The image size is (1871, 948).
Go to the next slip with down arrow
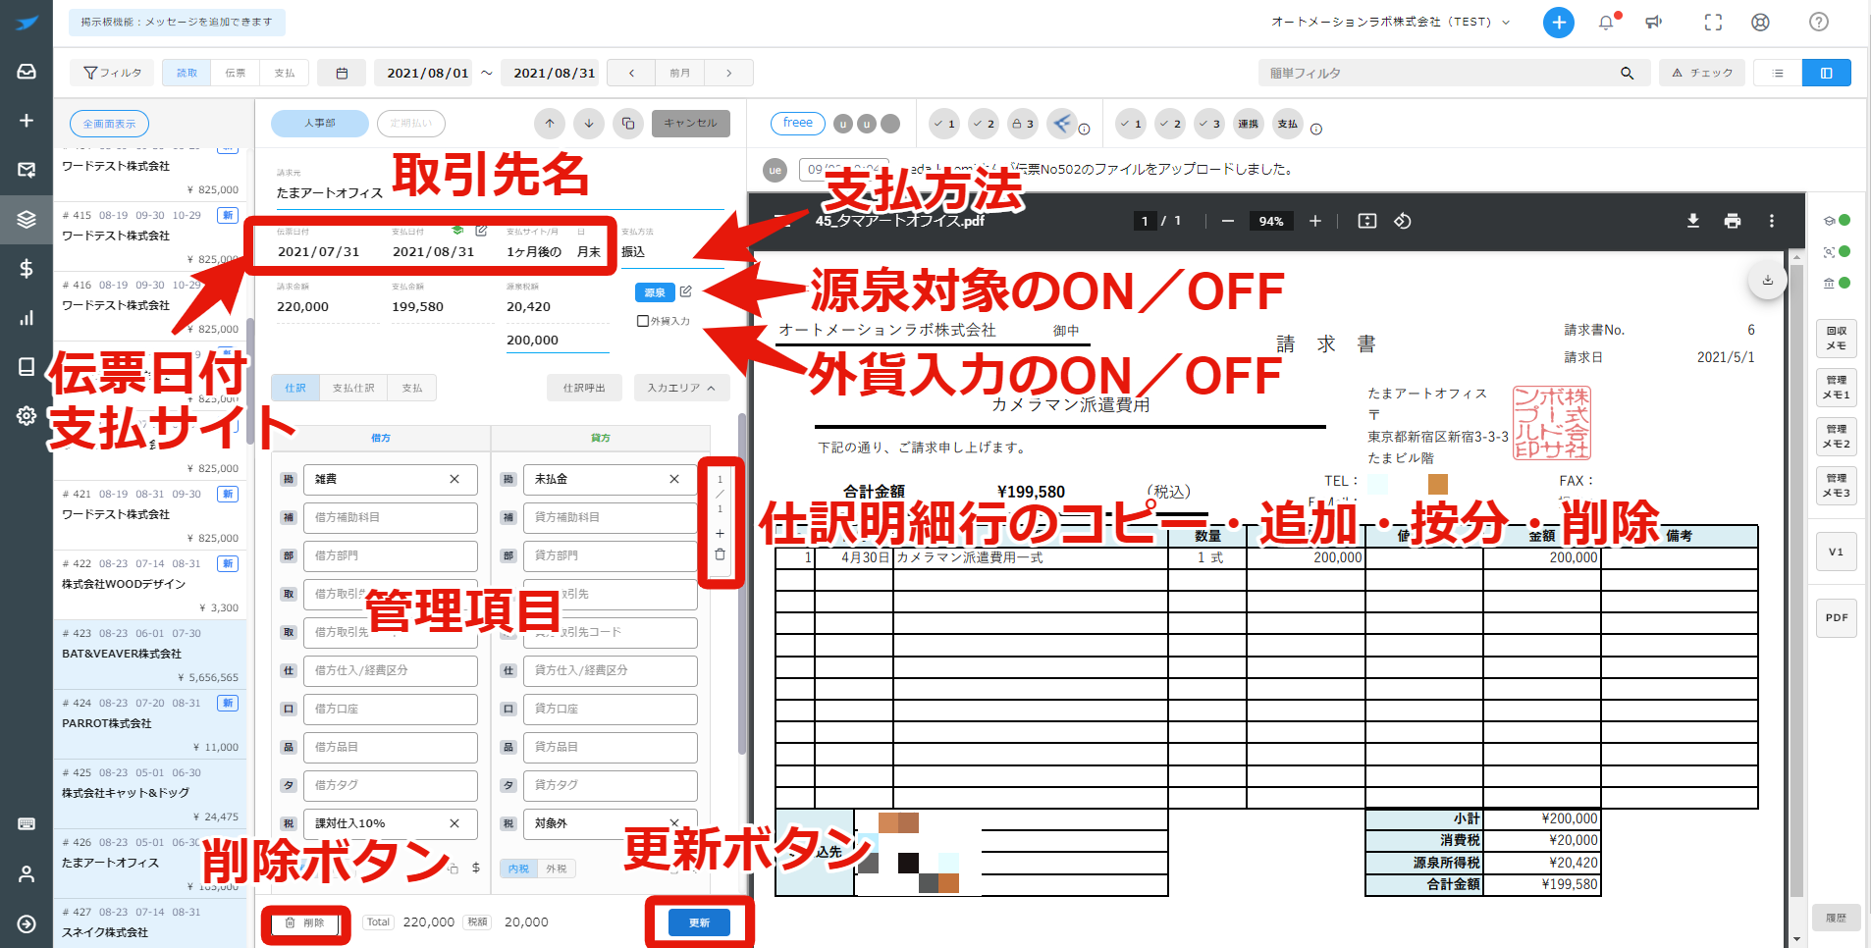(x=589, y=124)
